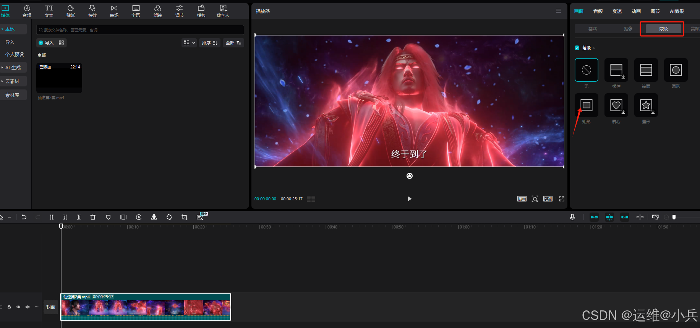700x328 pixels.
Task: Toggle the auto-snap button
Action: [609, 217]
